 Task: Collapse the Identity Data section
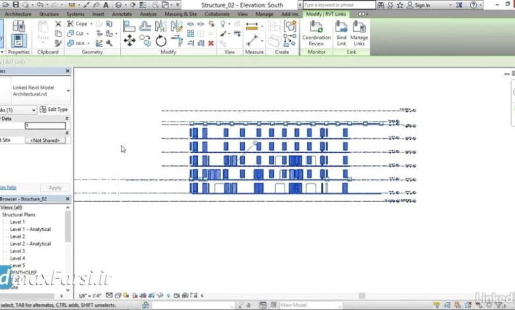point(67,119)
